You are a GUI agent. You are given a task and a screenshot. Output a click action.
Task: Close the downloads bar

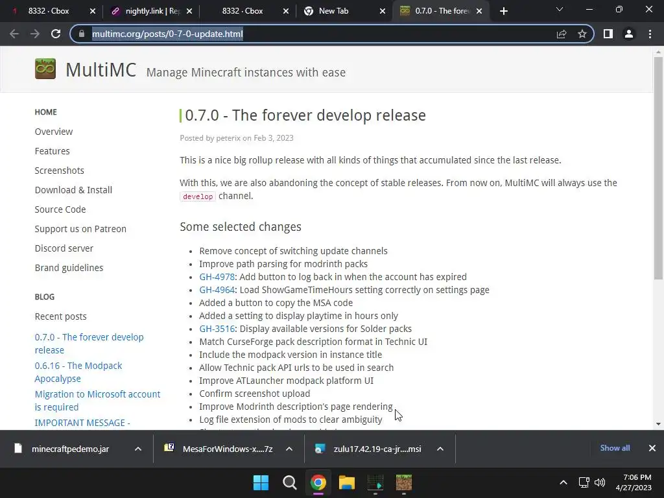652,448
